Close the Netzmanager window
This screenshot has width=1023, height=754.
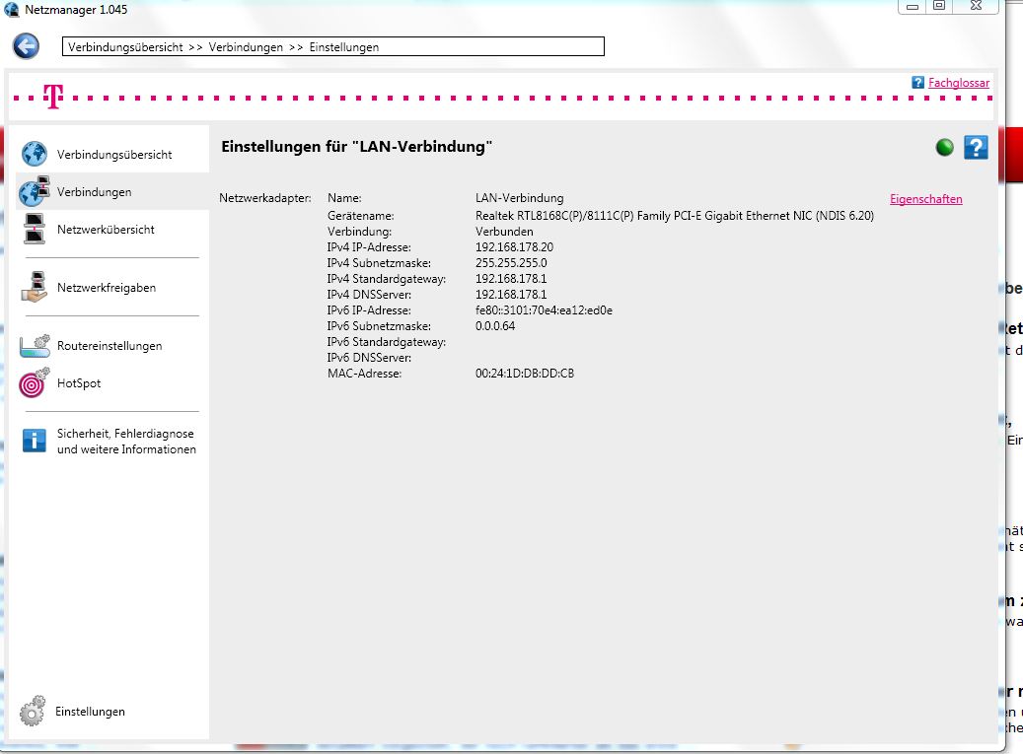point(976,6)
